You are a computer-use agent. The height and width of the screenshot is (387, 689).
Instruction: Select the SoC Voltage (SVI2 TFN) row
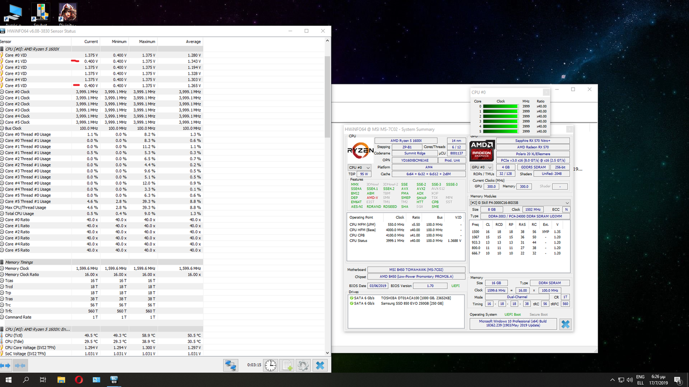(101, 353)
